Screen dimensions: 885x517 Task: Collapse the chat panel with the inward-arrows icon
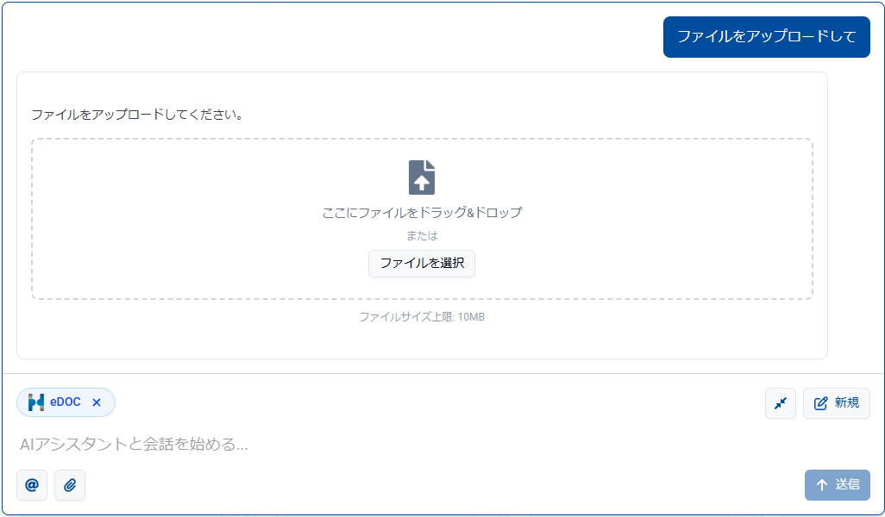point(780,403)
